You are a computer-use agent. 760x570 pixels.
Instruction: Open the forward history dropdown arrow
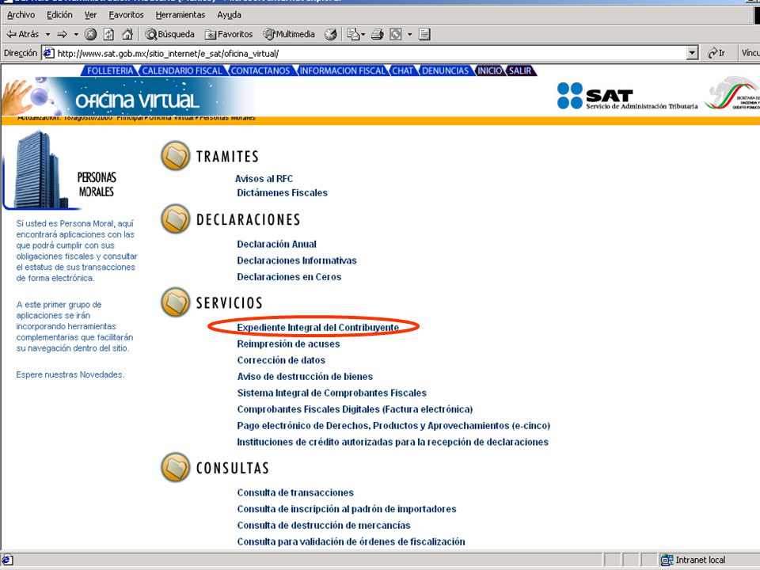point(76,34)
